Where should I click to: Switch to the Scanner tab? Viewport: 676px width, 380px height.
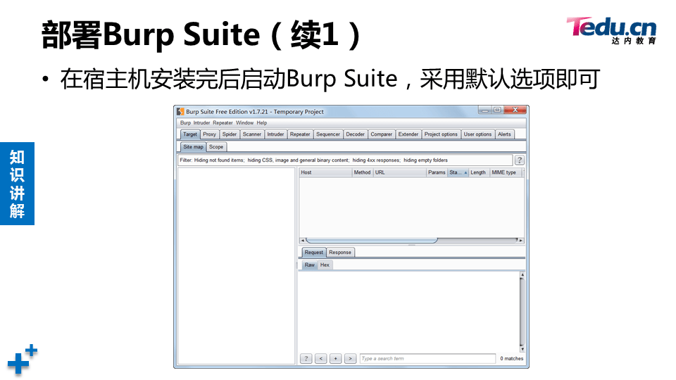click(x=252, y=134)
